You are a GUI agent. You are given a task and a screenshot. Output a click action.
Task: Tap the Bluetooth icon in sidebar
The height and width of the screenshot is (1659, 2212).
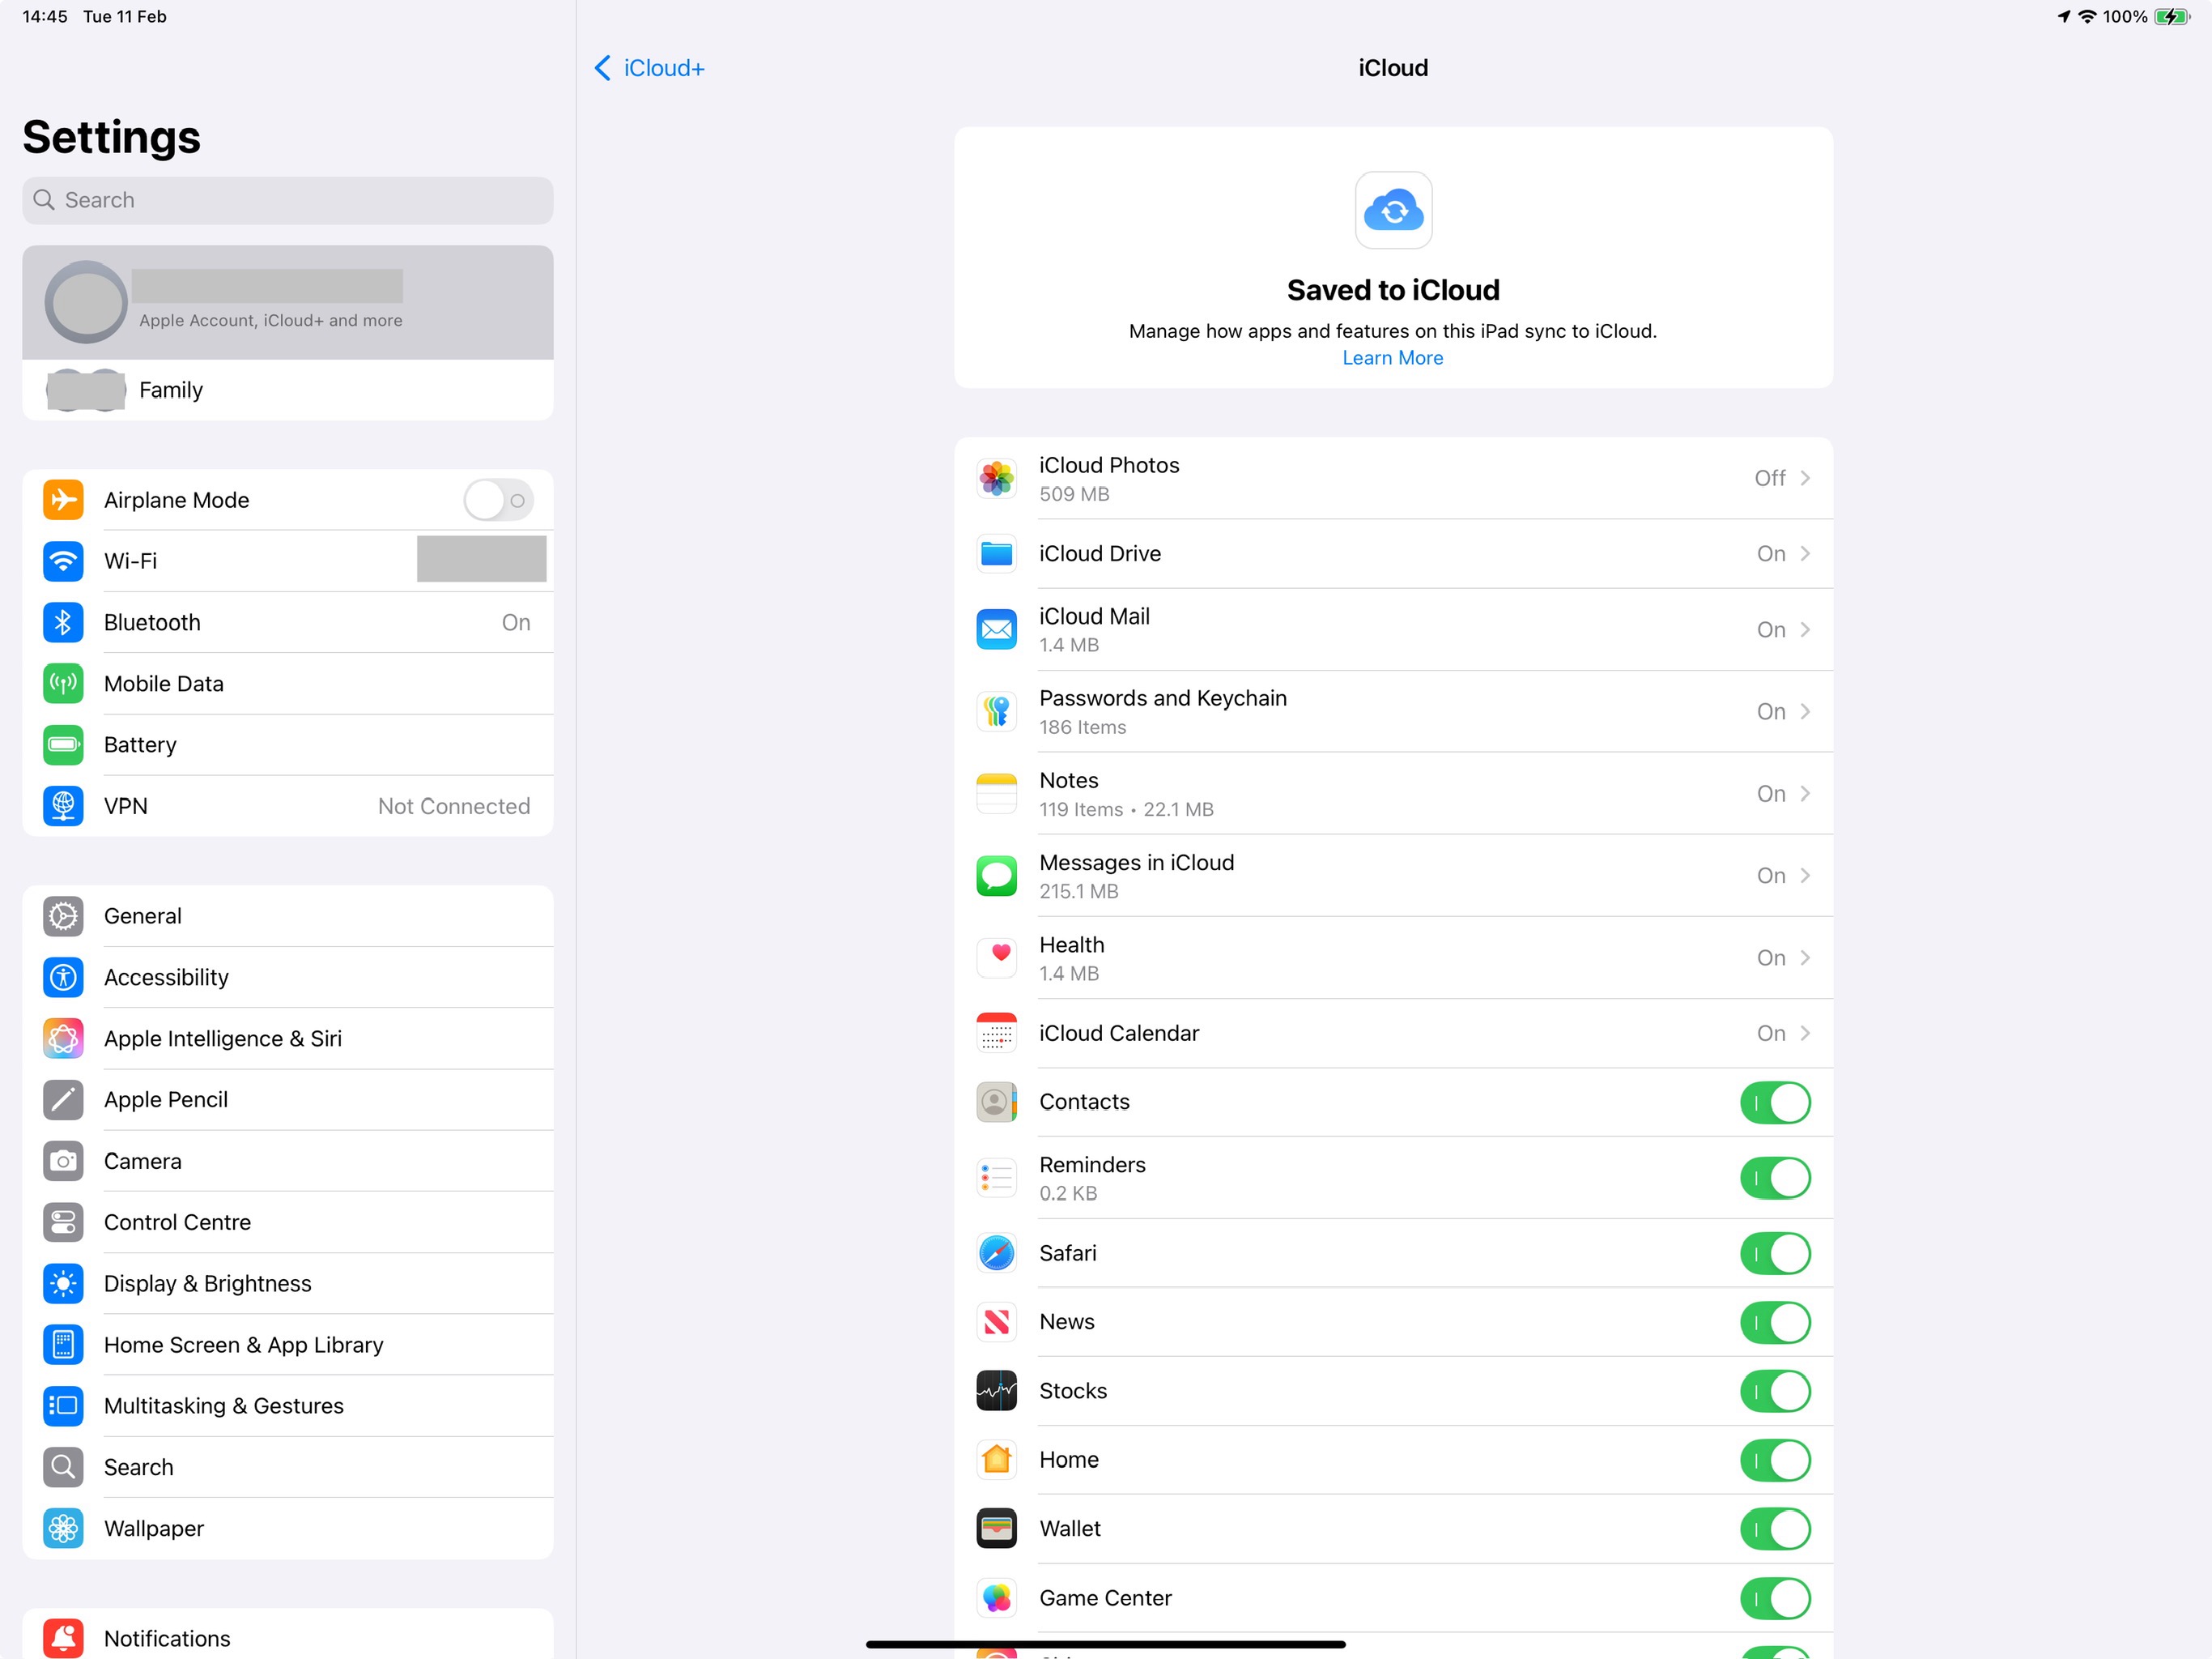coord(63,622)
